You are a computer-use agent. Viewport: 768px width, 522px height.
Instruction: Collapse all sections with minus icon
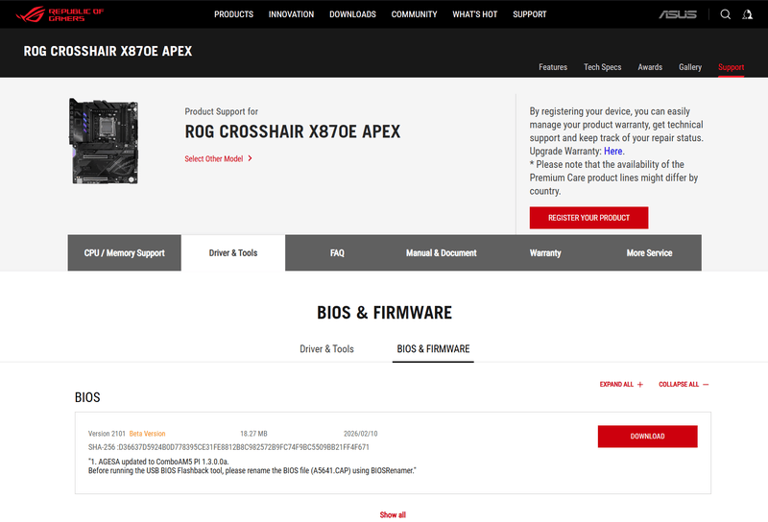point(706,385)
